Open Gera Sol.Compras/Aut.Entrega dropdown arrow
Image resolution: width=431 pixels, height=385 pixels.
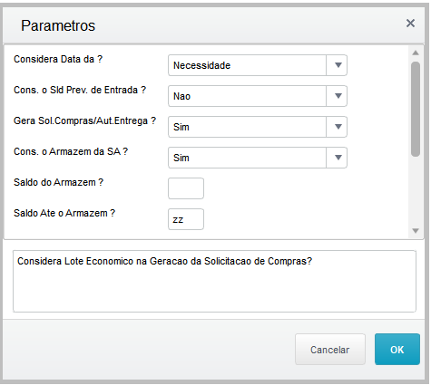337,127
